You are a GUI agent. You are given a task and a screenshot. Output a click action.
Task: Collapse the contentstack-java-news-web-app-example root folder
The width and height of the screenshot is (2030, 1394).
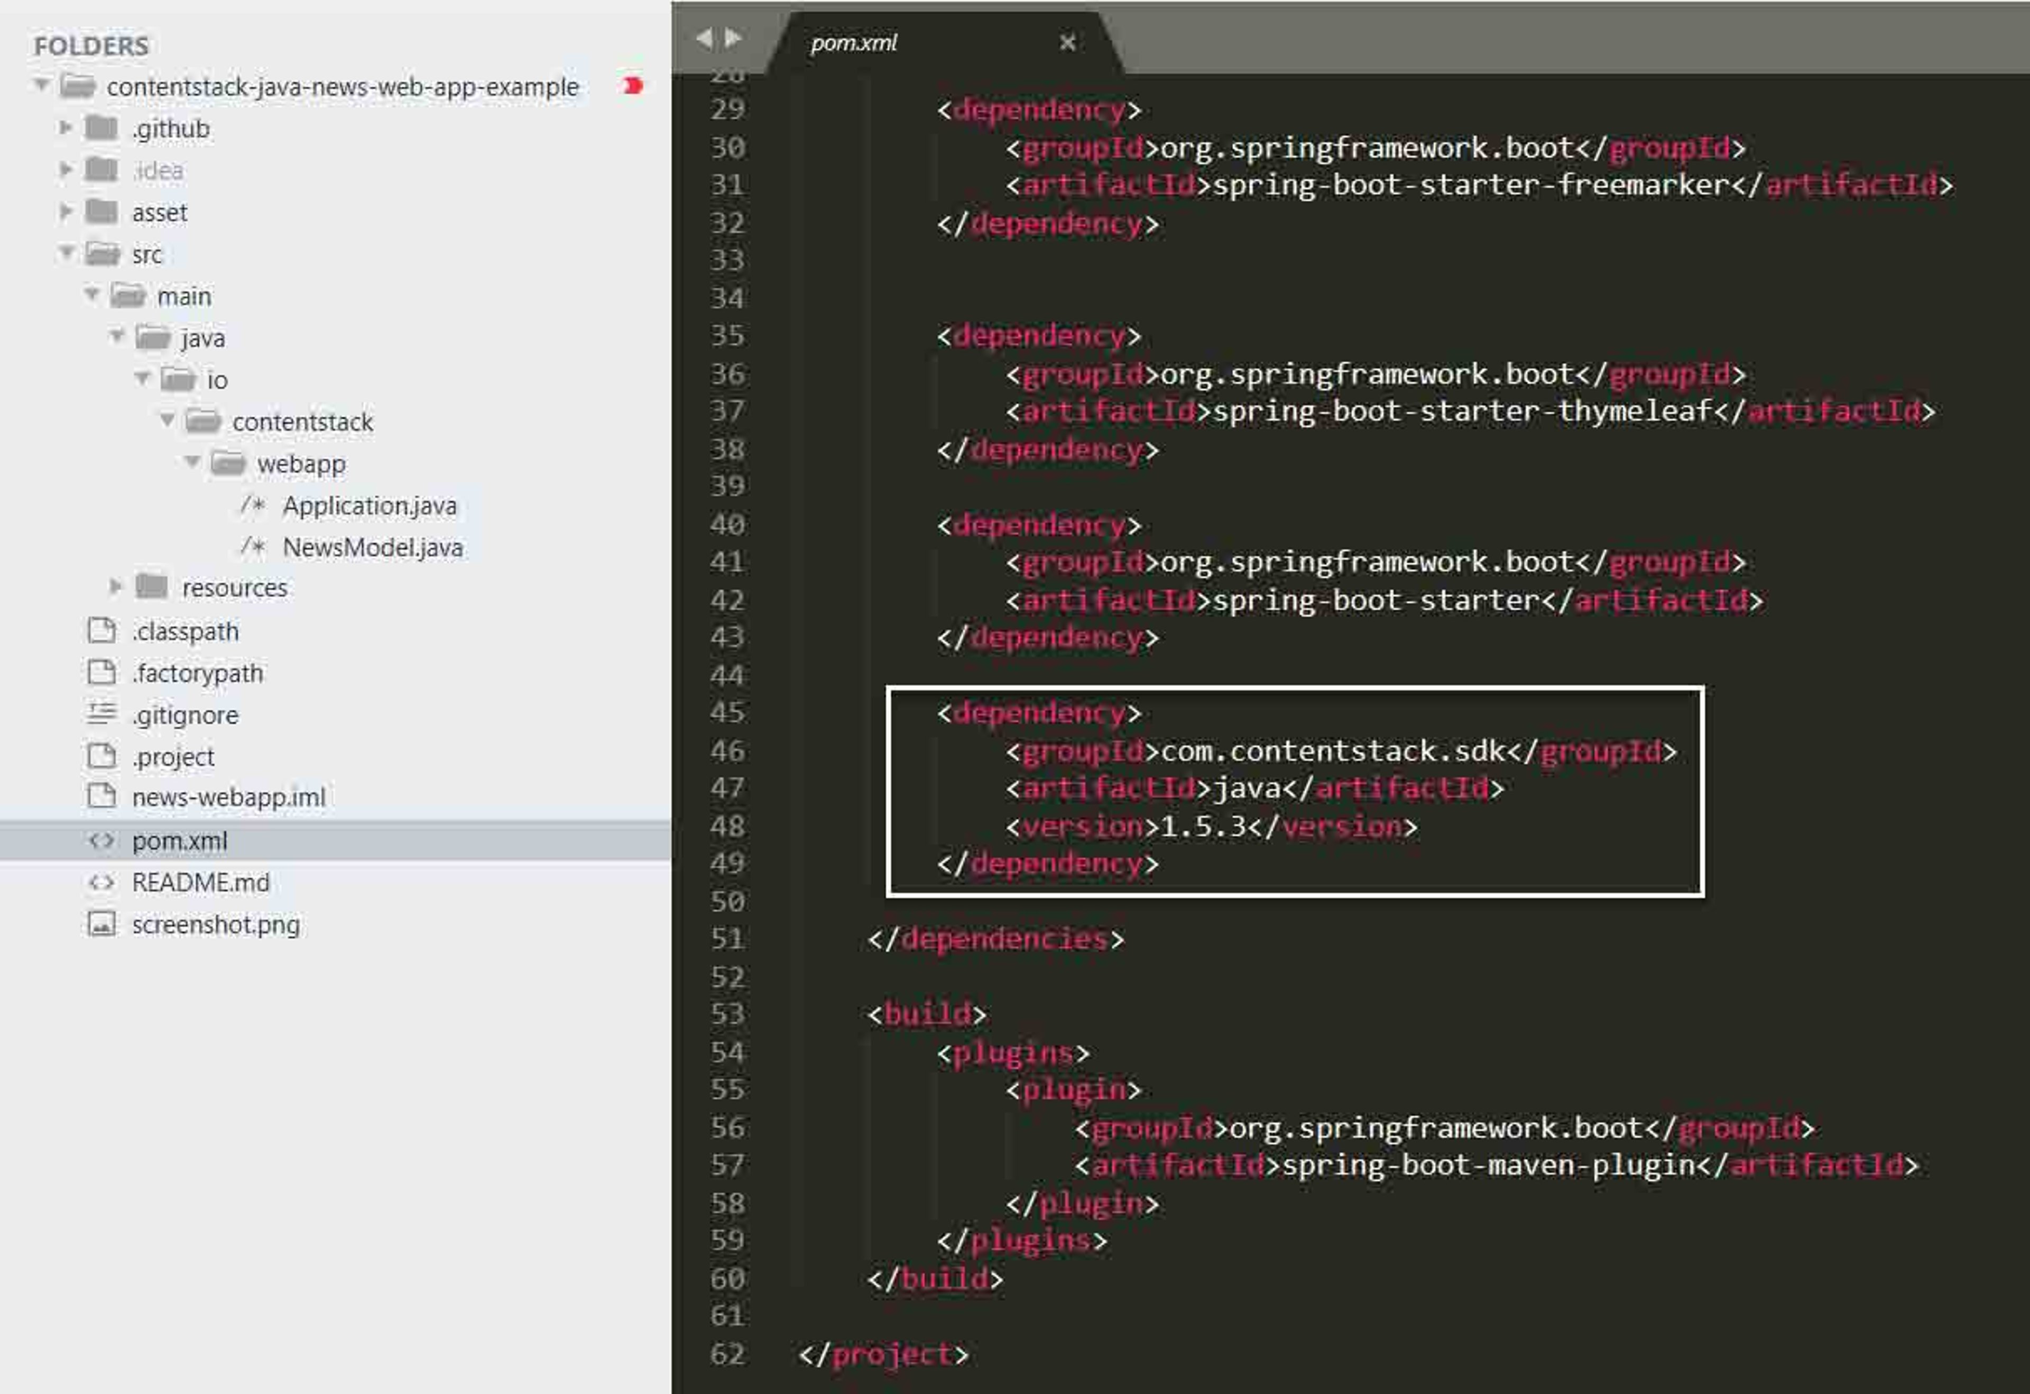pos(41,85)
